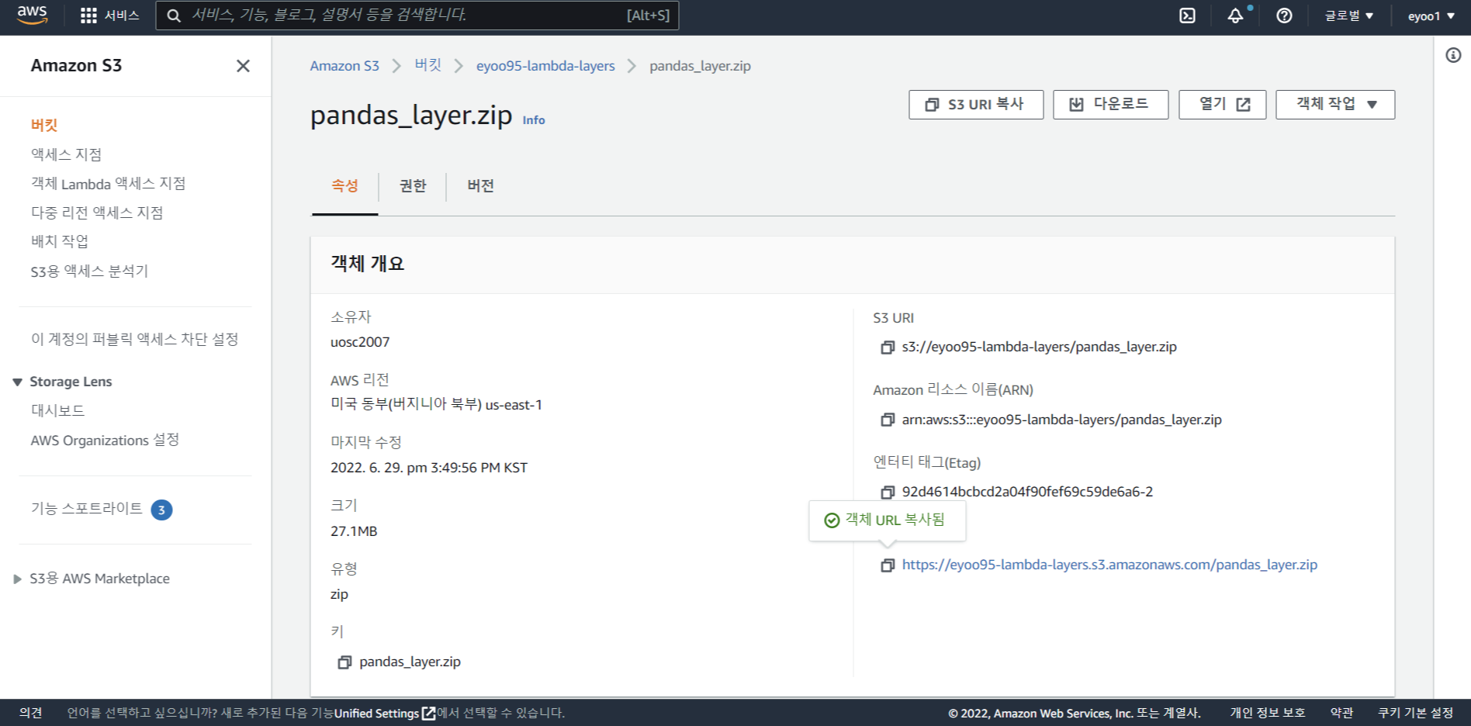This screenshot has width=1471, height=726.
Task: Copy the object URL icon
Action: tap(888, 565)
